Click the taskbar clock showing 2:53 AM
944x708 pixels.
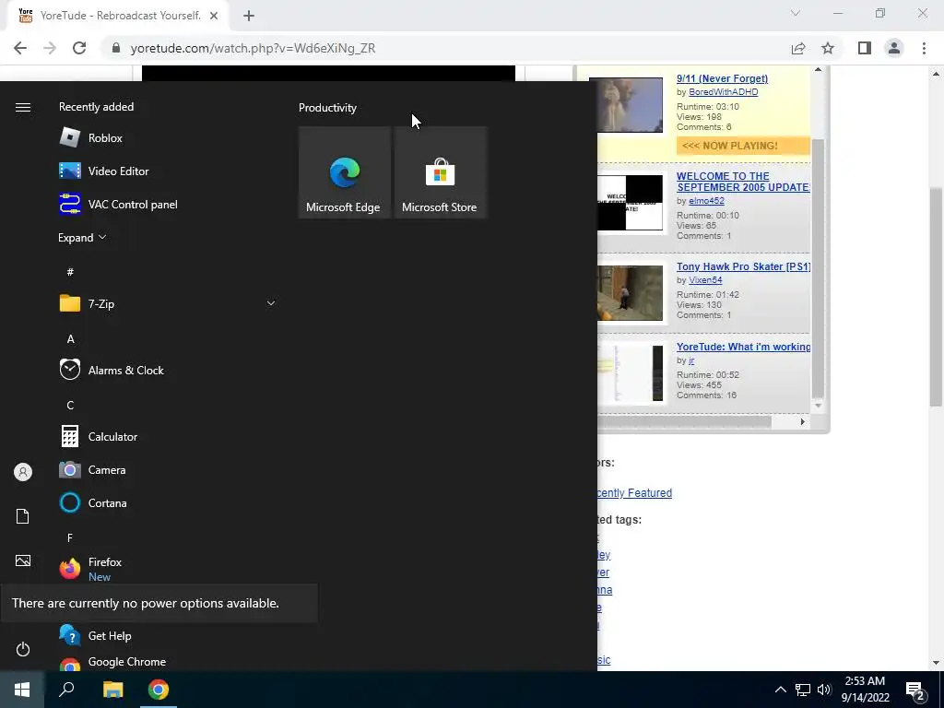click(x=865, y=690)
